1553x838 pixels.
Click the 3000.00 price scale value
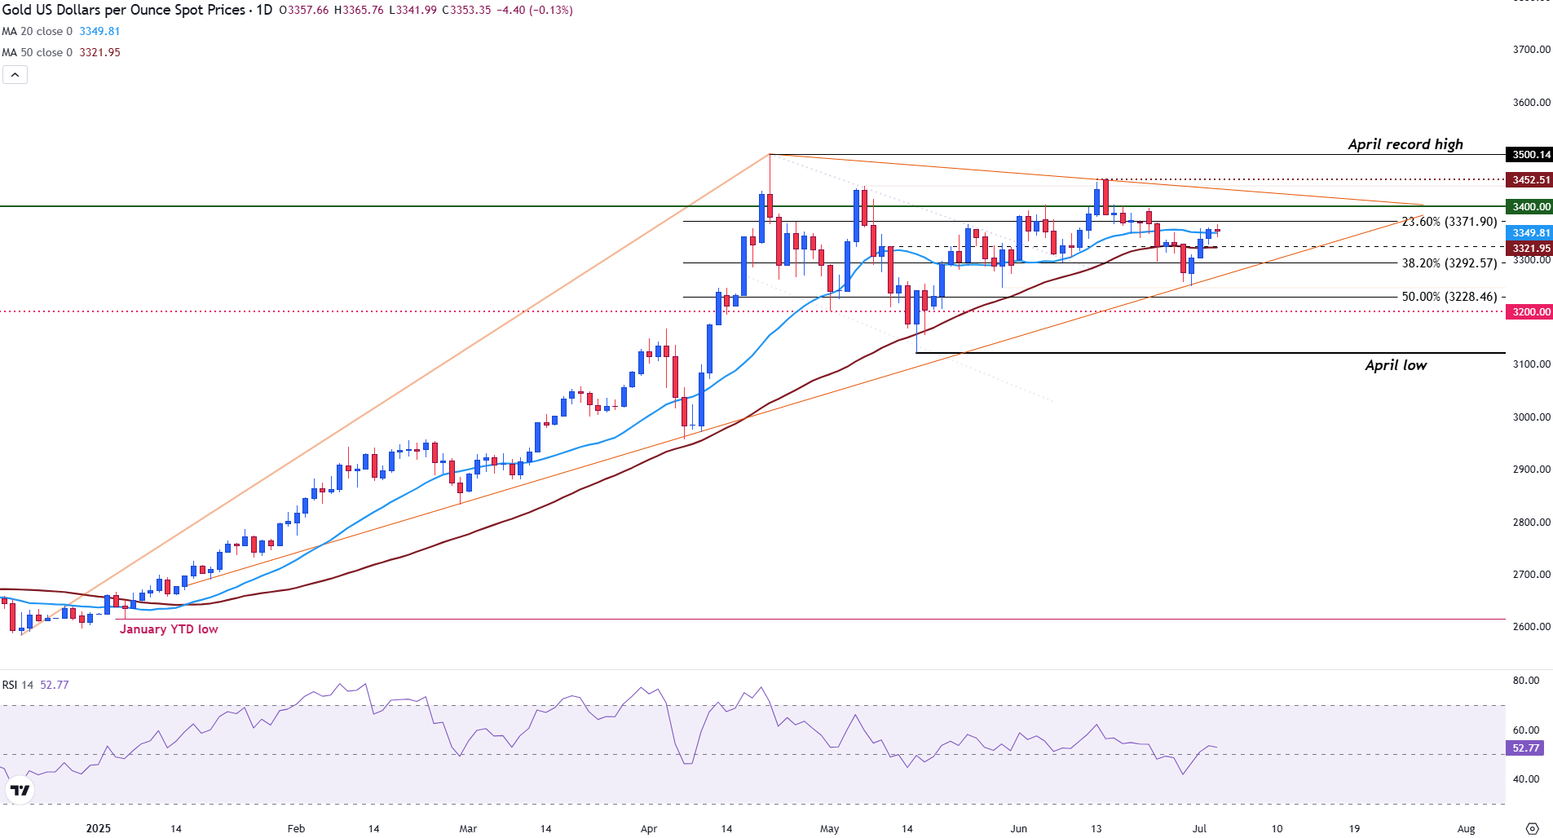(x=1532, y=417)
